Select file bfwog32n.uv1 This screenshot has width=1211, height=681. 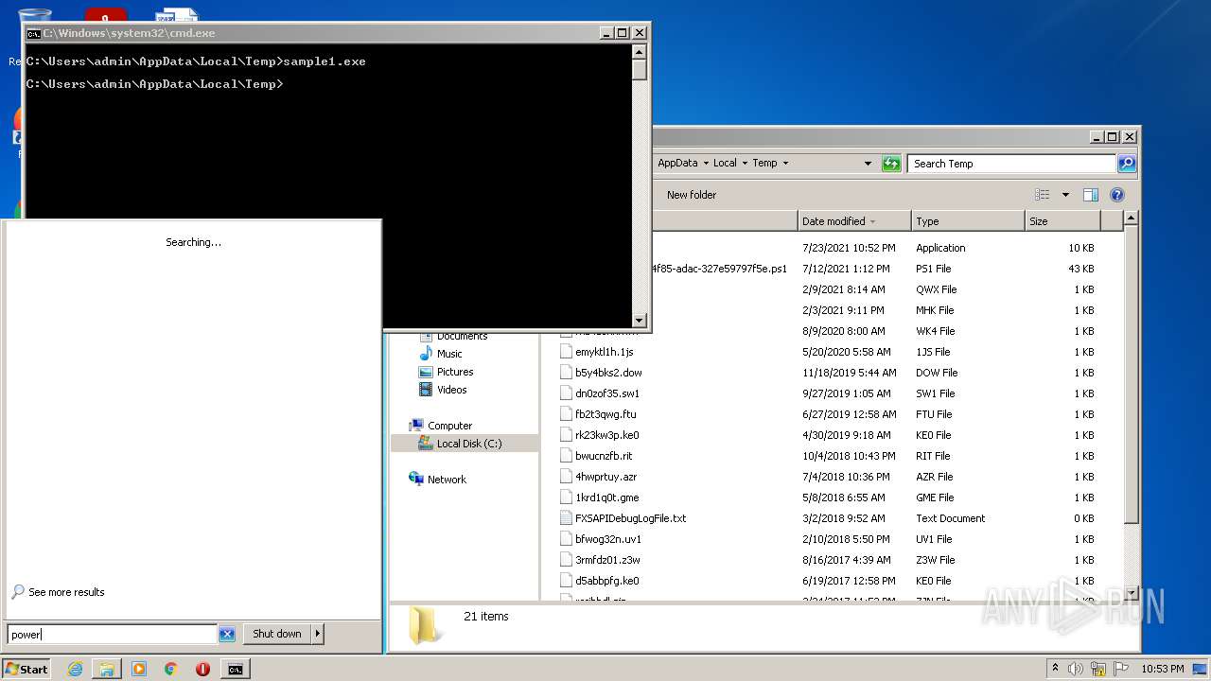tap(608, 539)
